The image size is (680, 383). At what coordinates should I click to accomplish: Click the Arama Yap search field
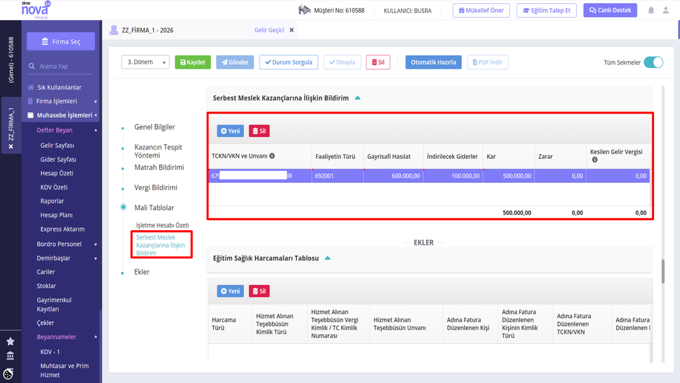pos(61,66)
